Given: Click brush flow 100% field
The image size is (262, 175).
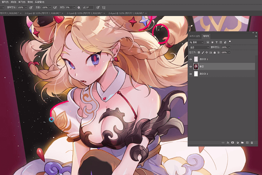Looking at the screenshot, I should pyautogui.click(x=45, y=8).
